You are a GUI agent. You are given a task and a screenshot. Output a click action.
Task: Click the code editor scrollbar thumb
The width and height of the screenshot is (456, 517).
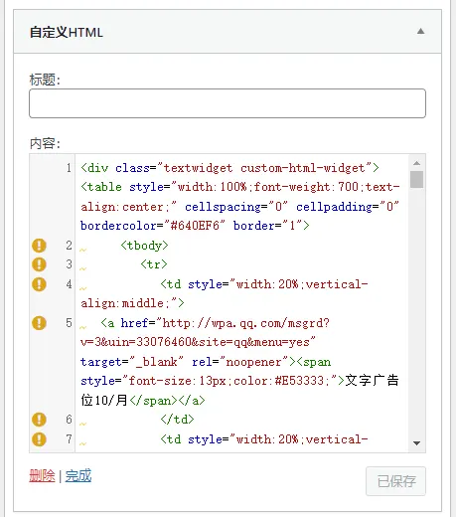(416, 179)
